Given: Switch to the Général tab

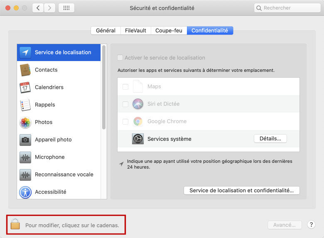Looking at the screenshot, I should point(106,31).
